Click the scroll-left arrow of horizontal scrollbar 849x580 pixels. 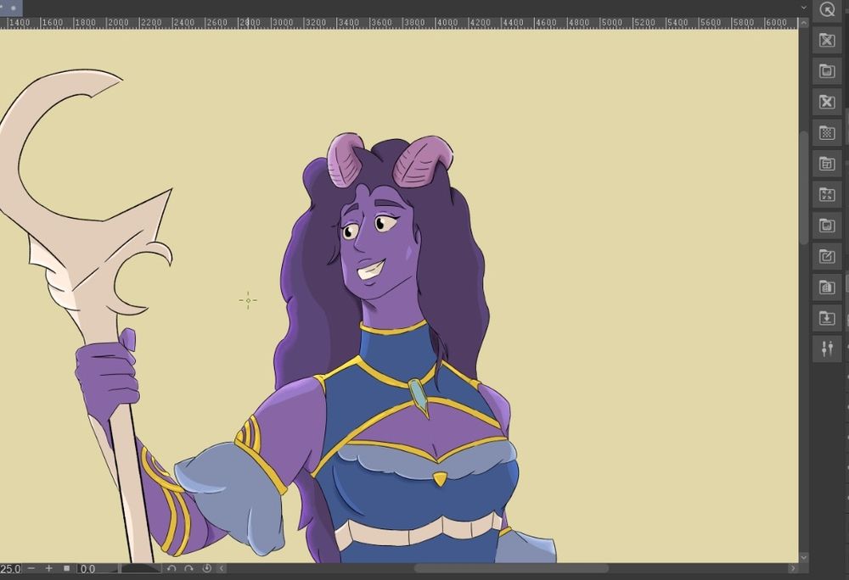222,568
